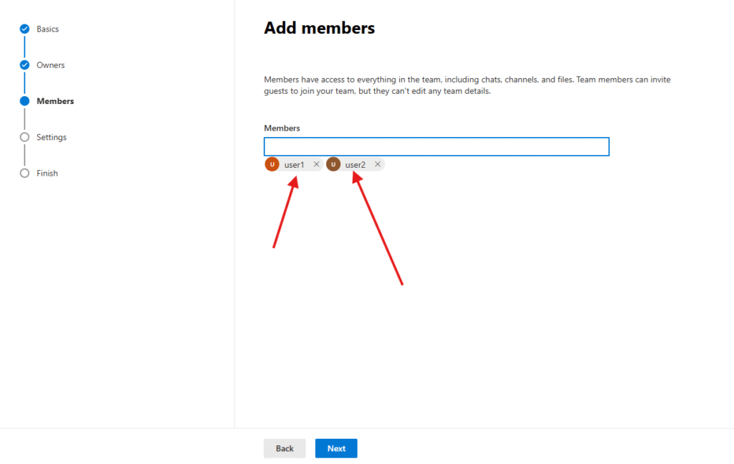Remove user2 from the members list

tap(378, 164)
